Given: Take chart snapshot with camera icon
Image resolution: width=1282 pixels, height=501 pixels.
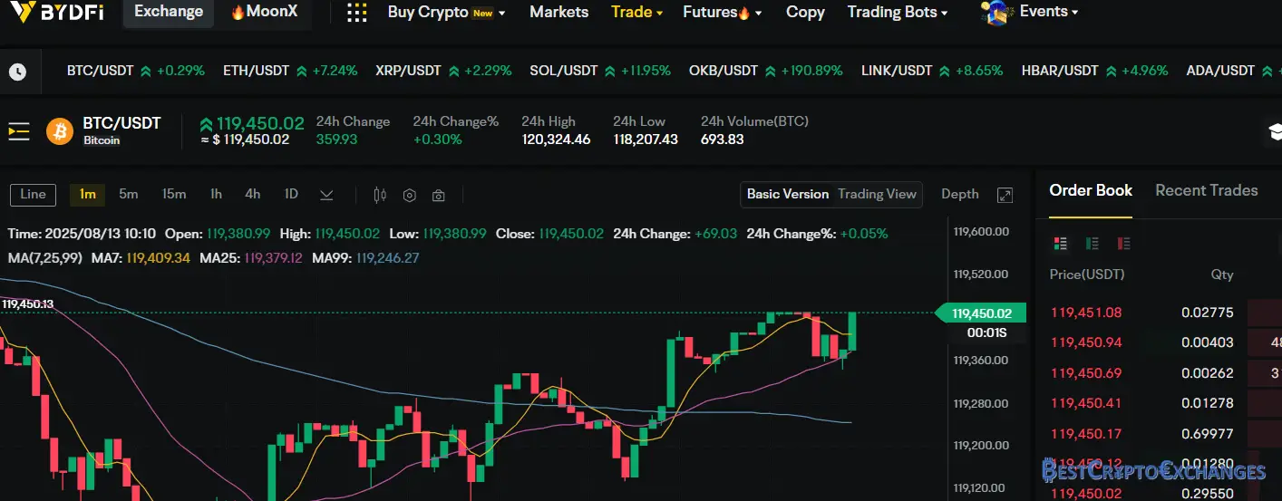Looking at the screenshot, I should (x=439, y=195).
